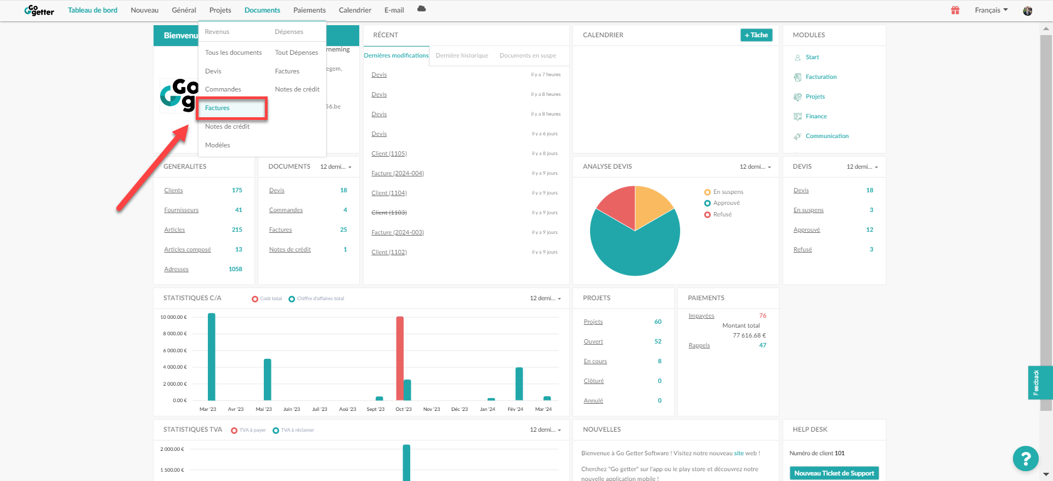The height and width of the screenshot is (481, 1053).
Task: Click the Start module icon
Action: (797, 58)
